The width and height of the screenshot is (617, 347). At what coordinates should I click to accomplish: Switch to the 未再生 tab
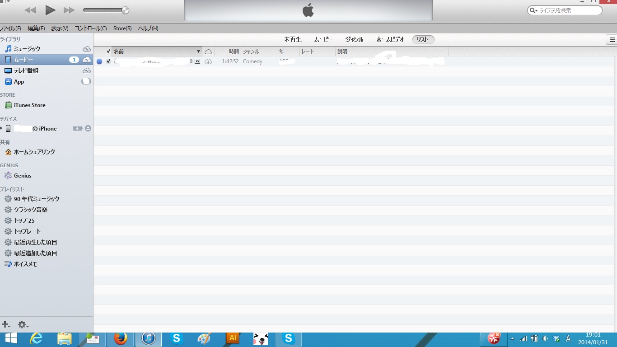[x=293, y=40]
